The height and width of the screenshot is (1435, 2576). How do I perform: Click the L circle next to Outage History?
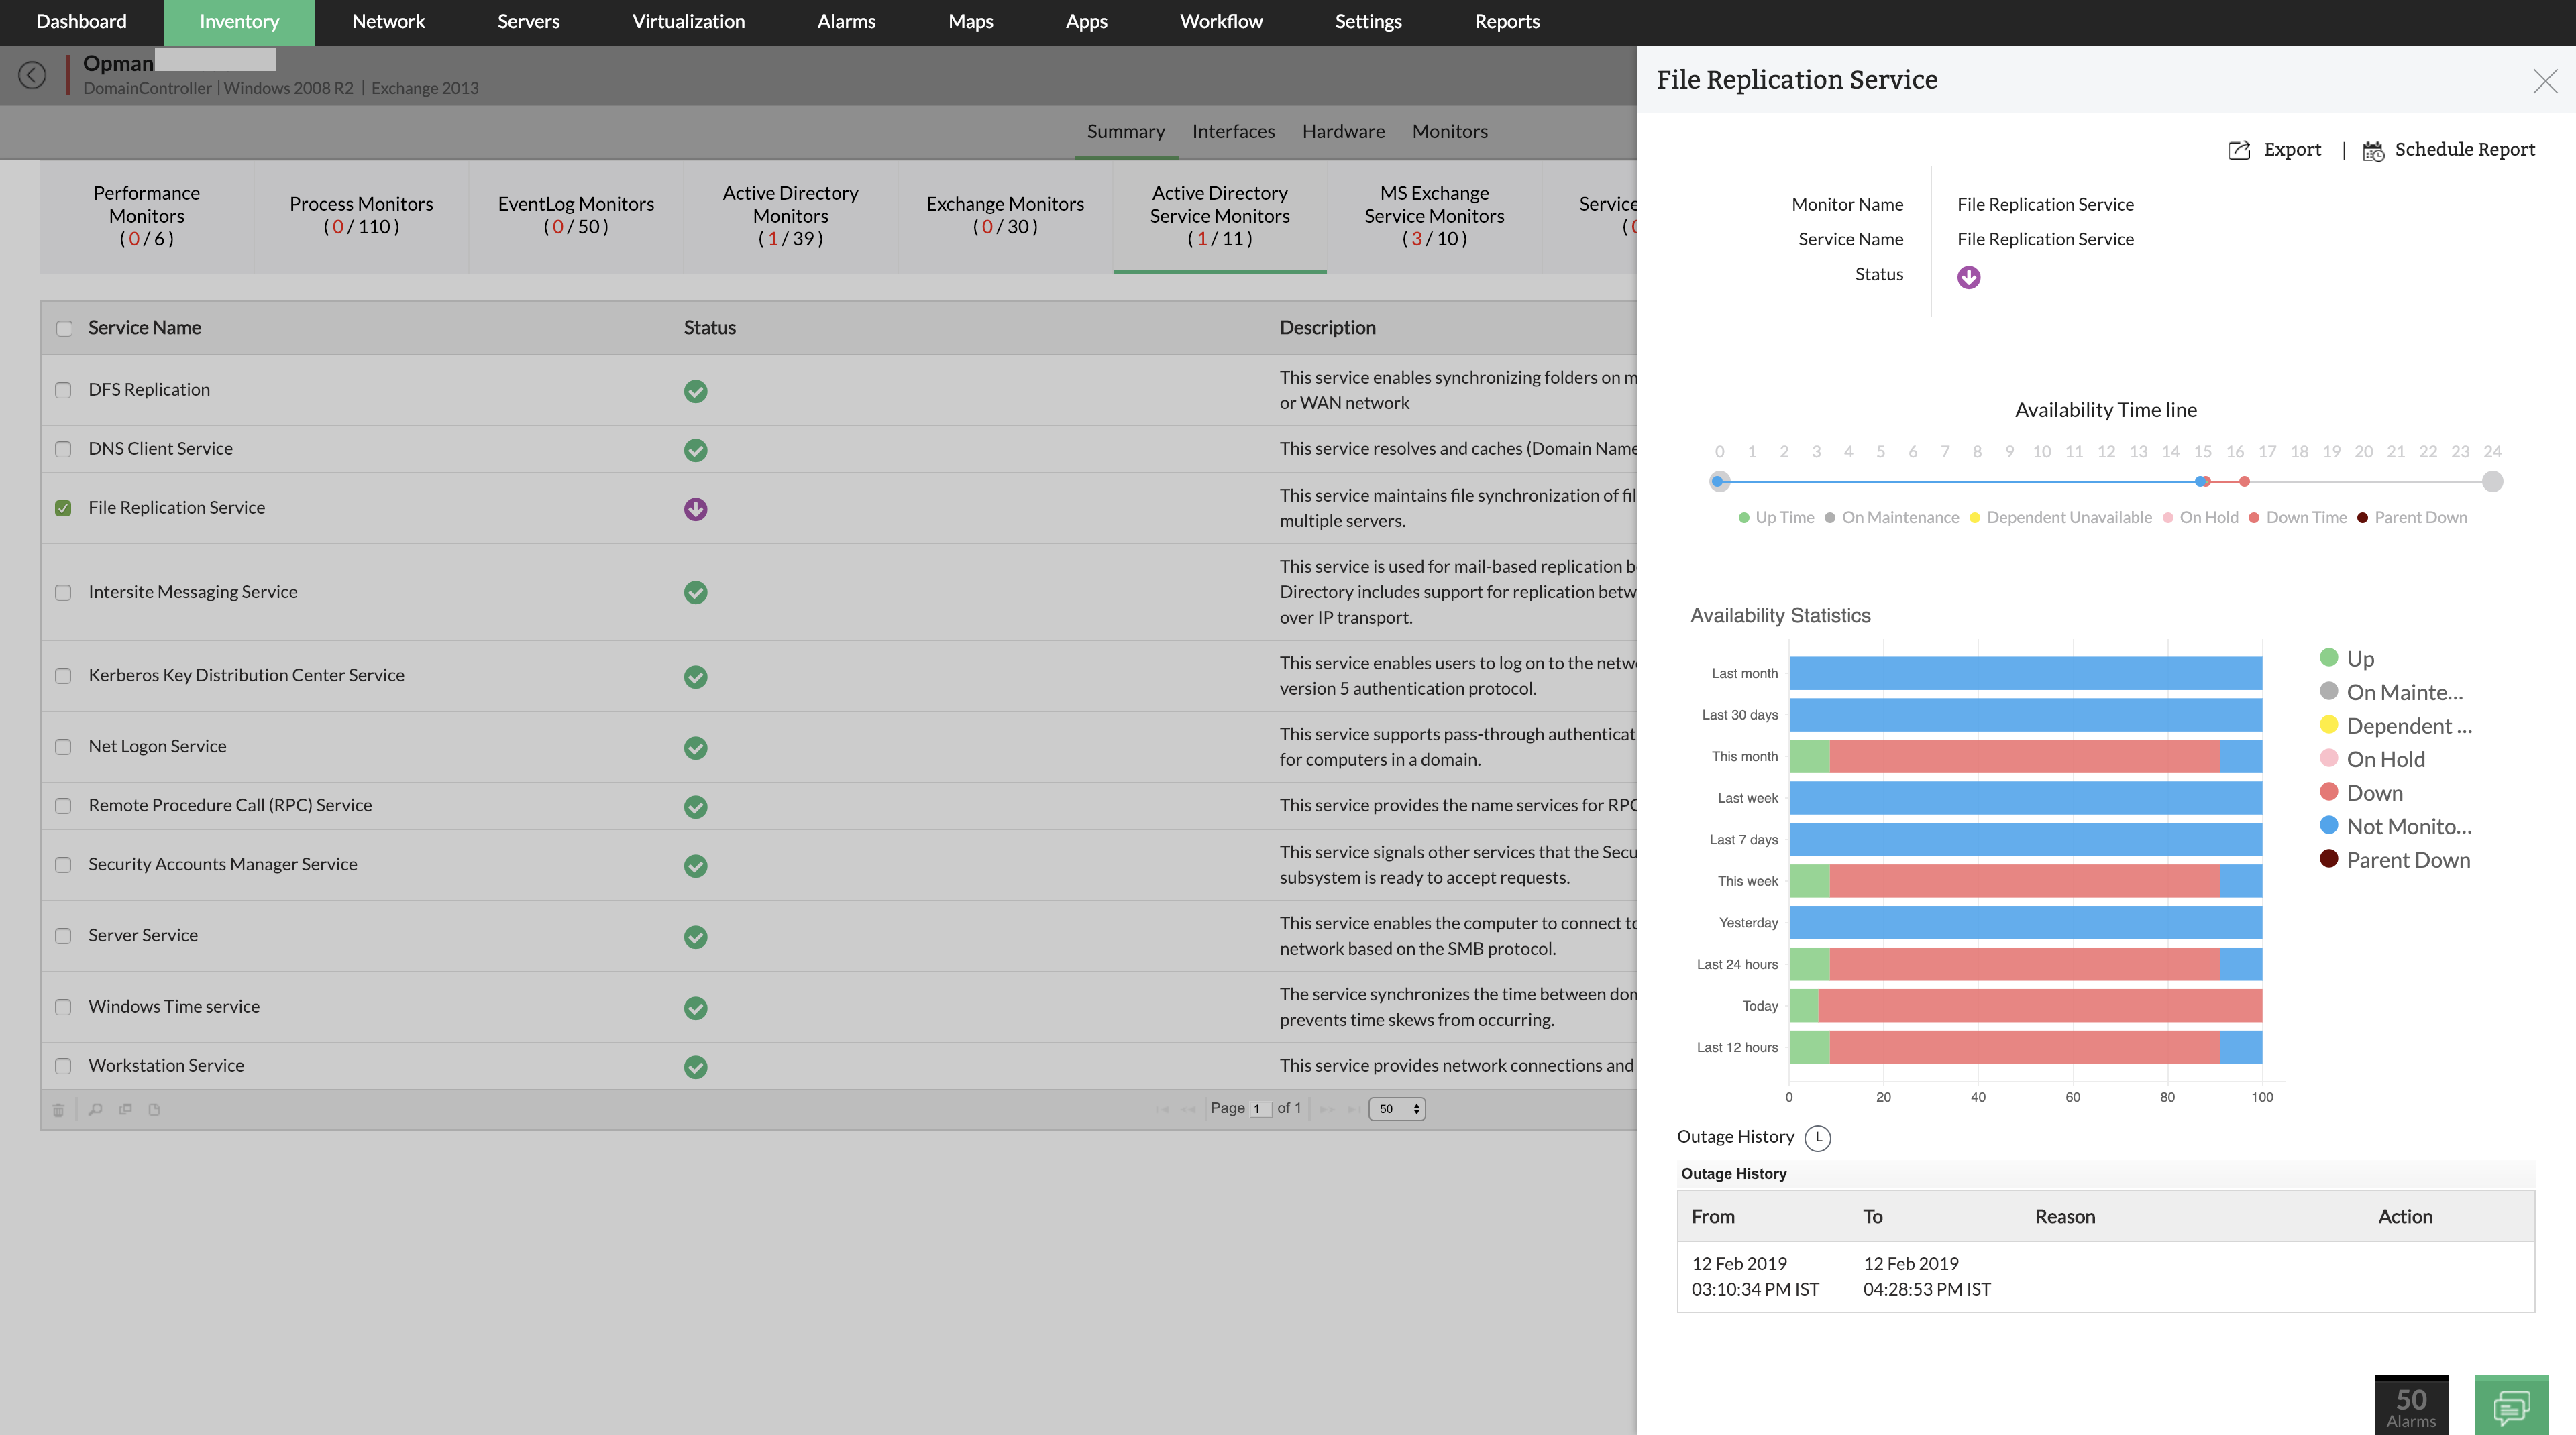(1819, 1137)
